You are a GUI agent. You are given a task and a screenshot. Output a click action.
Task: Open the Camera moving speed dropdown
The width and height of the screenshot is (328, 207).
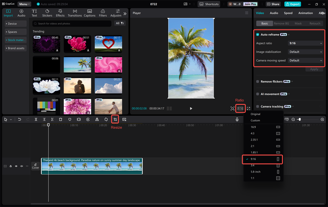pyautogui.click(x=305, y=60)
